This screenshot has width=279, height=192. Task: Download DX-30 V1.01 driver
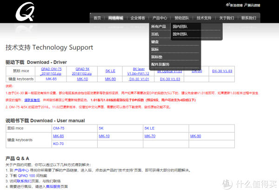pyautogui.click(x=139, y=79)
